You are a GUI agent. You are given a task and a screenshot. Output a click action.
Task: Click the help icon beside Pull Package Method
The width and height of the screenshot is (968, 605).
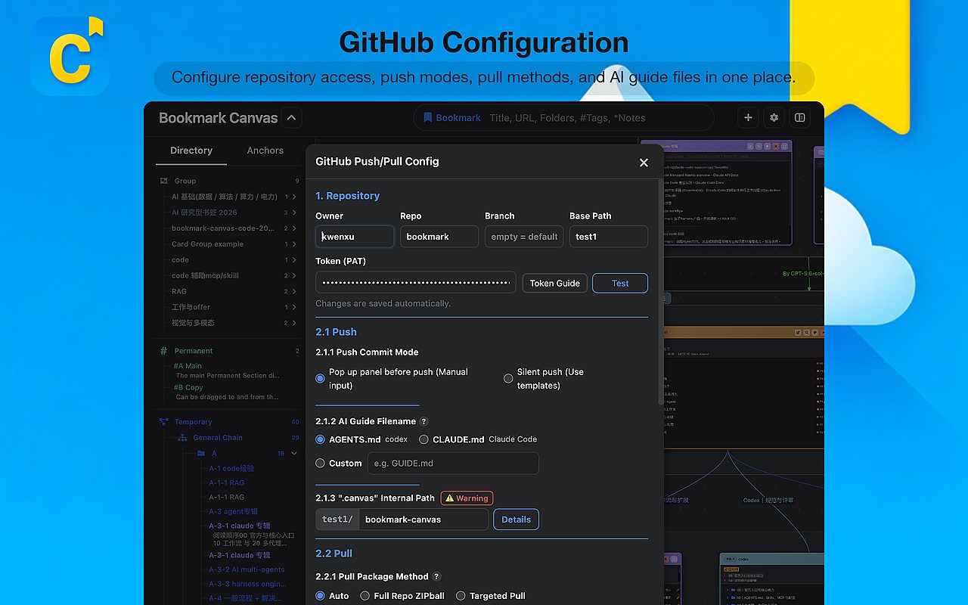tap(436, 576)
